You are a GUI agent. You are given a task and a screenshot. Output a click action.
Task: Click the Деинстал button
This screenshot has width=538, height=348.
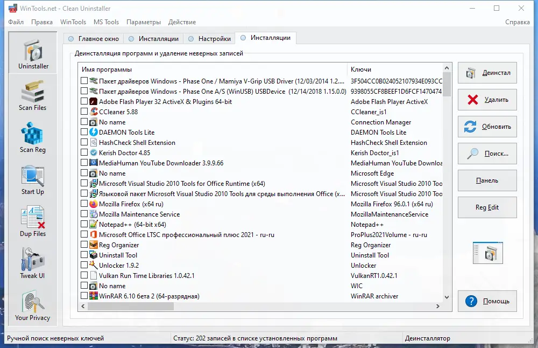(487, 73)
